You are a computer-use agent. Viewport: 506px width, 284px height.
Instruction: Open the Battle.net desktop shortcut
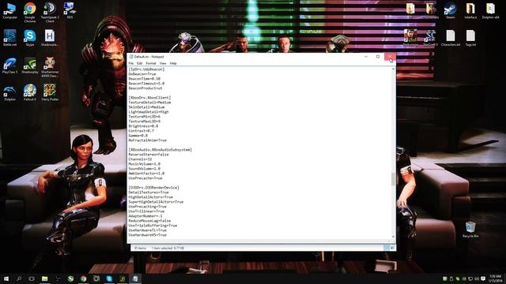(9, 38)
